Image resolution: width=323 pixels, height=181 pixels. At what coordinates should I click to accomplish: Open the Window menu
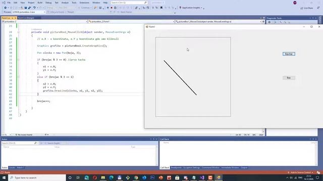pyautogui.click(x=96, y=3)
